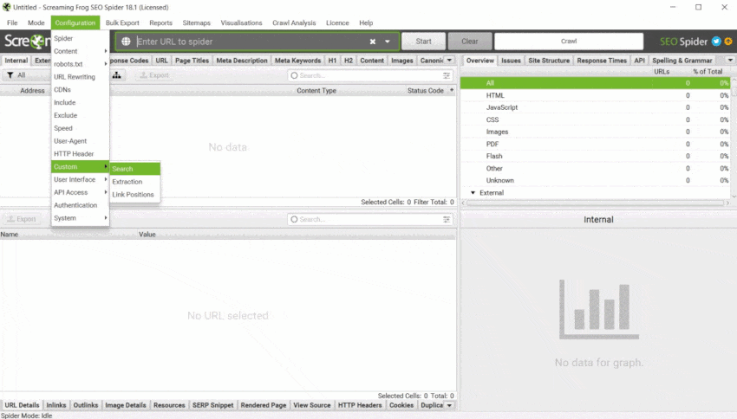737x419 pixels.
Task: Click the top panel Search field
Action: (x=370, y=75)
